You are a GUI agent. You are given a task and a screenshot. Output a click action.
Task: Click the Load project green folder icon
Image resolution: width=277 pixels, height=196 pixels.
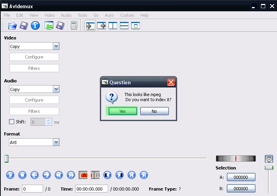point(49,25)
